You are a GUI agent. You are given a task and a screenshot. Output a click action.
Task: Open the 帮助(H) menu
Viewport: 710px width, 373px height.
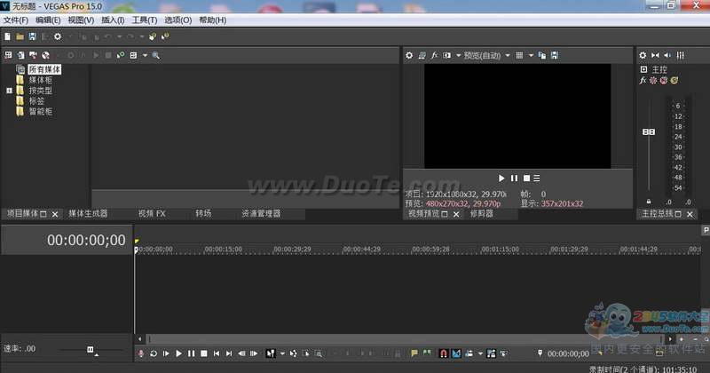point(213,20)
